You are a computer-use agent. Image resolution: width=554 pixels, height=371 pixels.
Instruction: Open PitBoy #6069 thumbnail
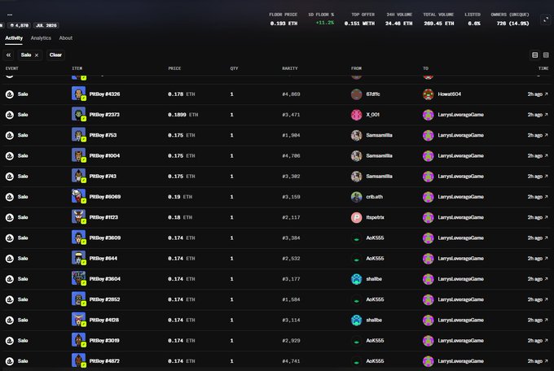point(78,197)
